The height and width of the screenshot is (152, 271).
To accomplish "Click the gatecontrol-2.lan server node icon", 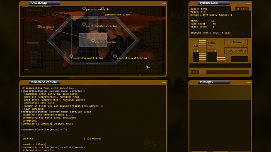I will tap(102, 8).
